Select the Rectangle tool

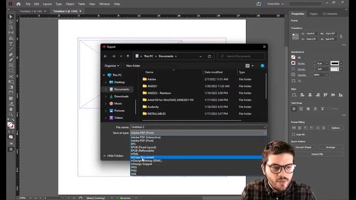[x=11, y=71]
